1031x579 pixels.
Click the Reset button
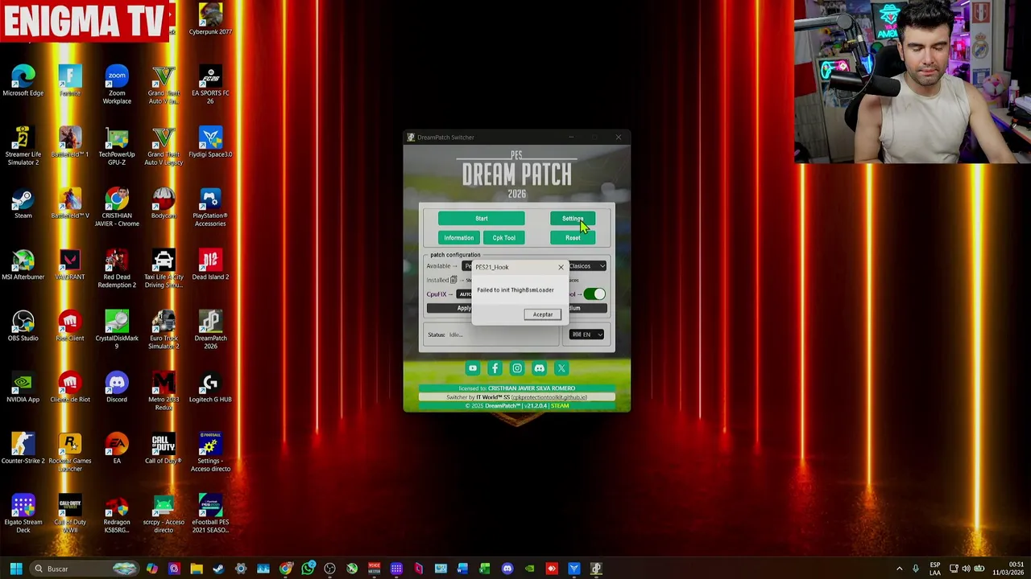(x=573, y=238)
